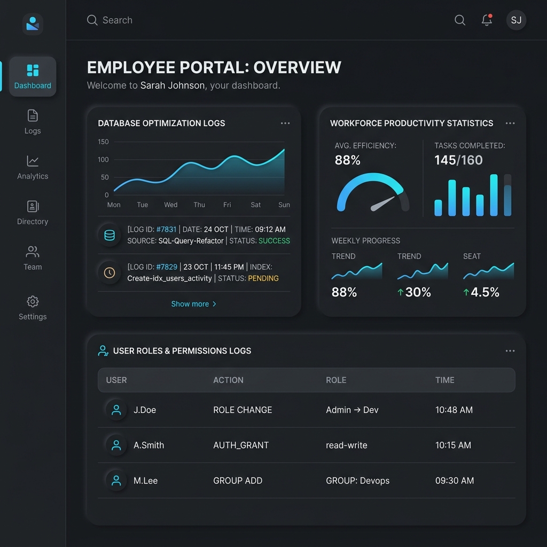Click the 145/160 tasks completed value
Viewport: 547px width, 547px height.
[x=458, y=160]
